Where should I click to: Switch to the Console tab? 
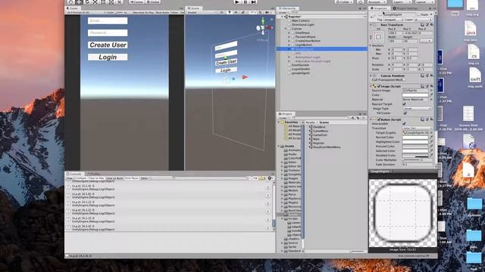click(x=74, y=174)
